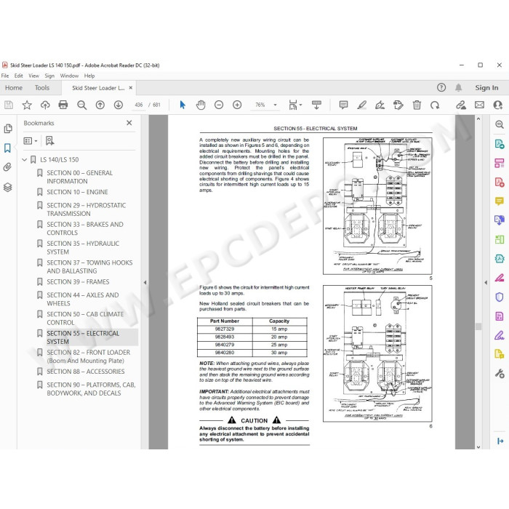The height and width of the screenshot is (509, 509).
Task: Click the share with others person icon
Action: click(497, 105)
